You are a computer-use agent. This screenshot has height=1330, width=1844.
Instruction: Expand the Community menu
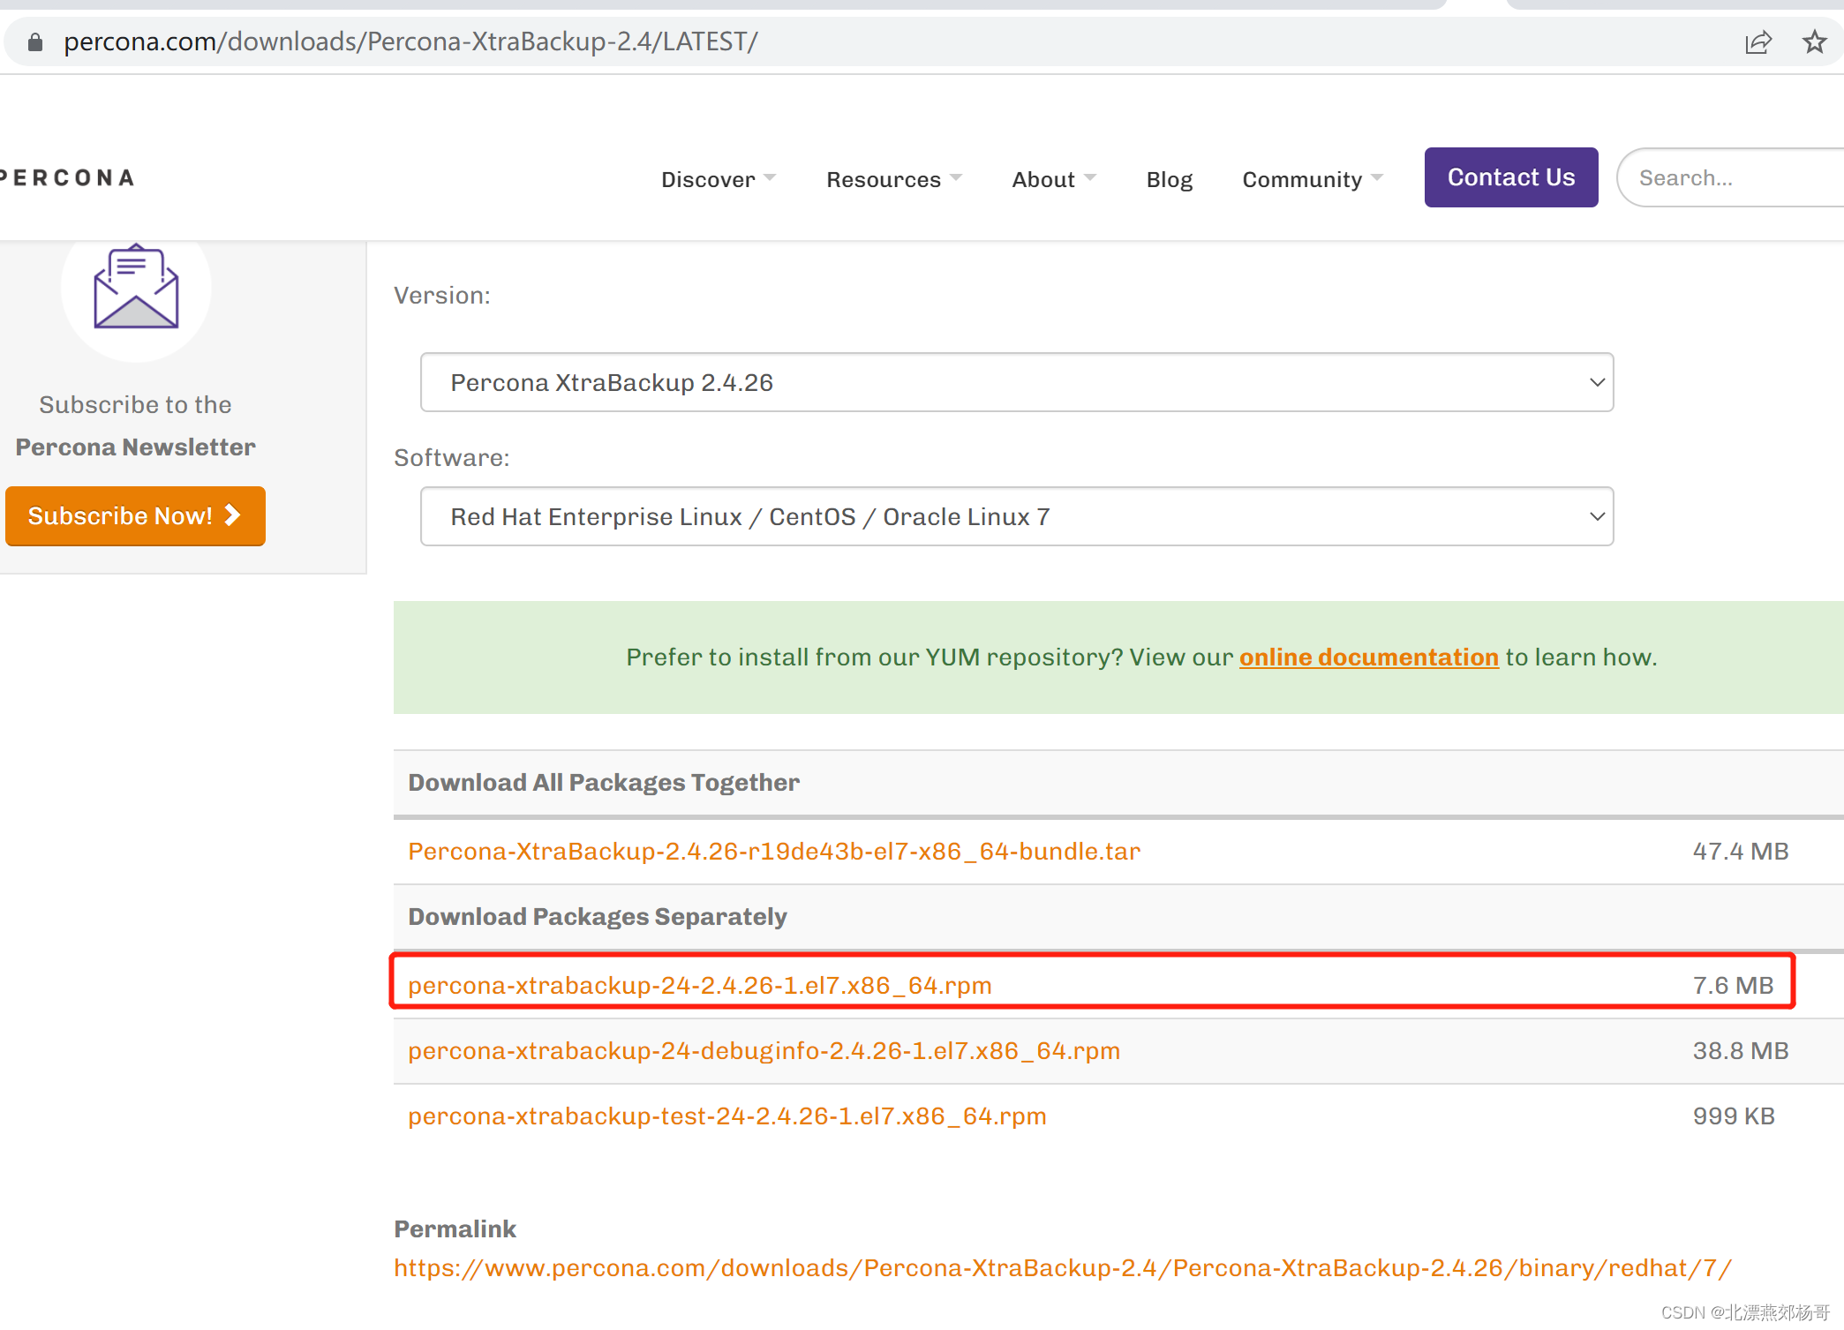(1313, 179)
